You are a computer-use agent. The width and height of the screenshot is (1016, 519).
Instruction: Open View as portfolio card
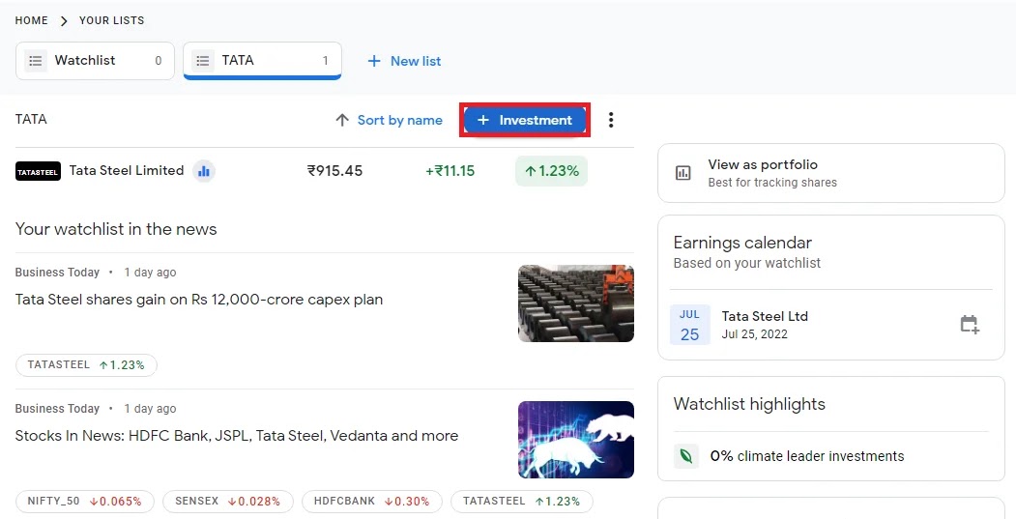[x=830, y=173]
